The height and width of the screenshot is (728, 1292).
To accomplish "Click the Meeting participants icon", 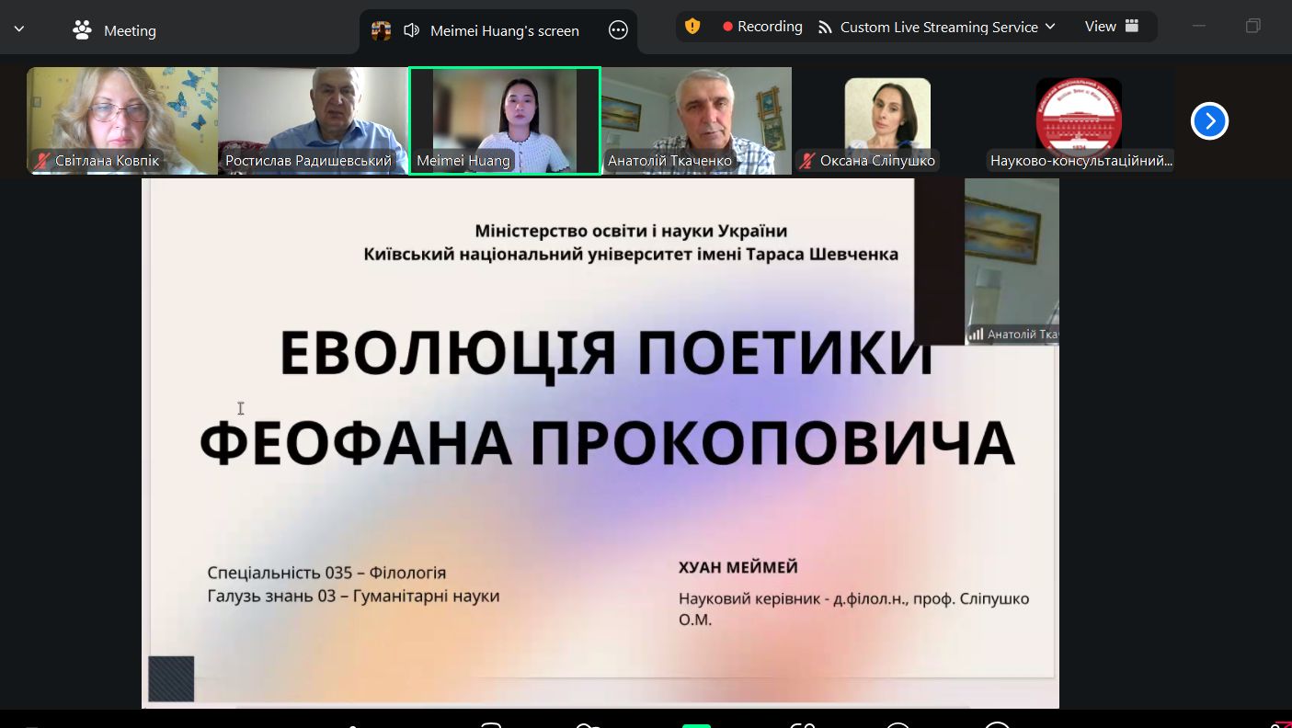I will click(83, 30).
